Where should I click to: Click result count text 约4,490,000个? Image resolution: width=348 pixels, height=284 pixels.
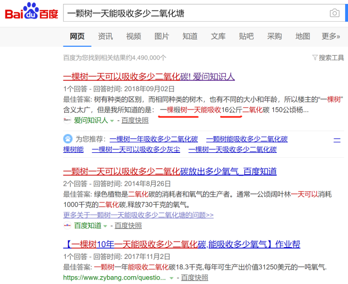point(146,57)
